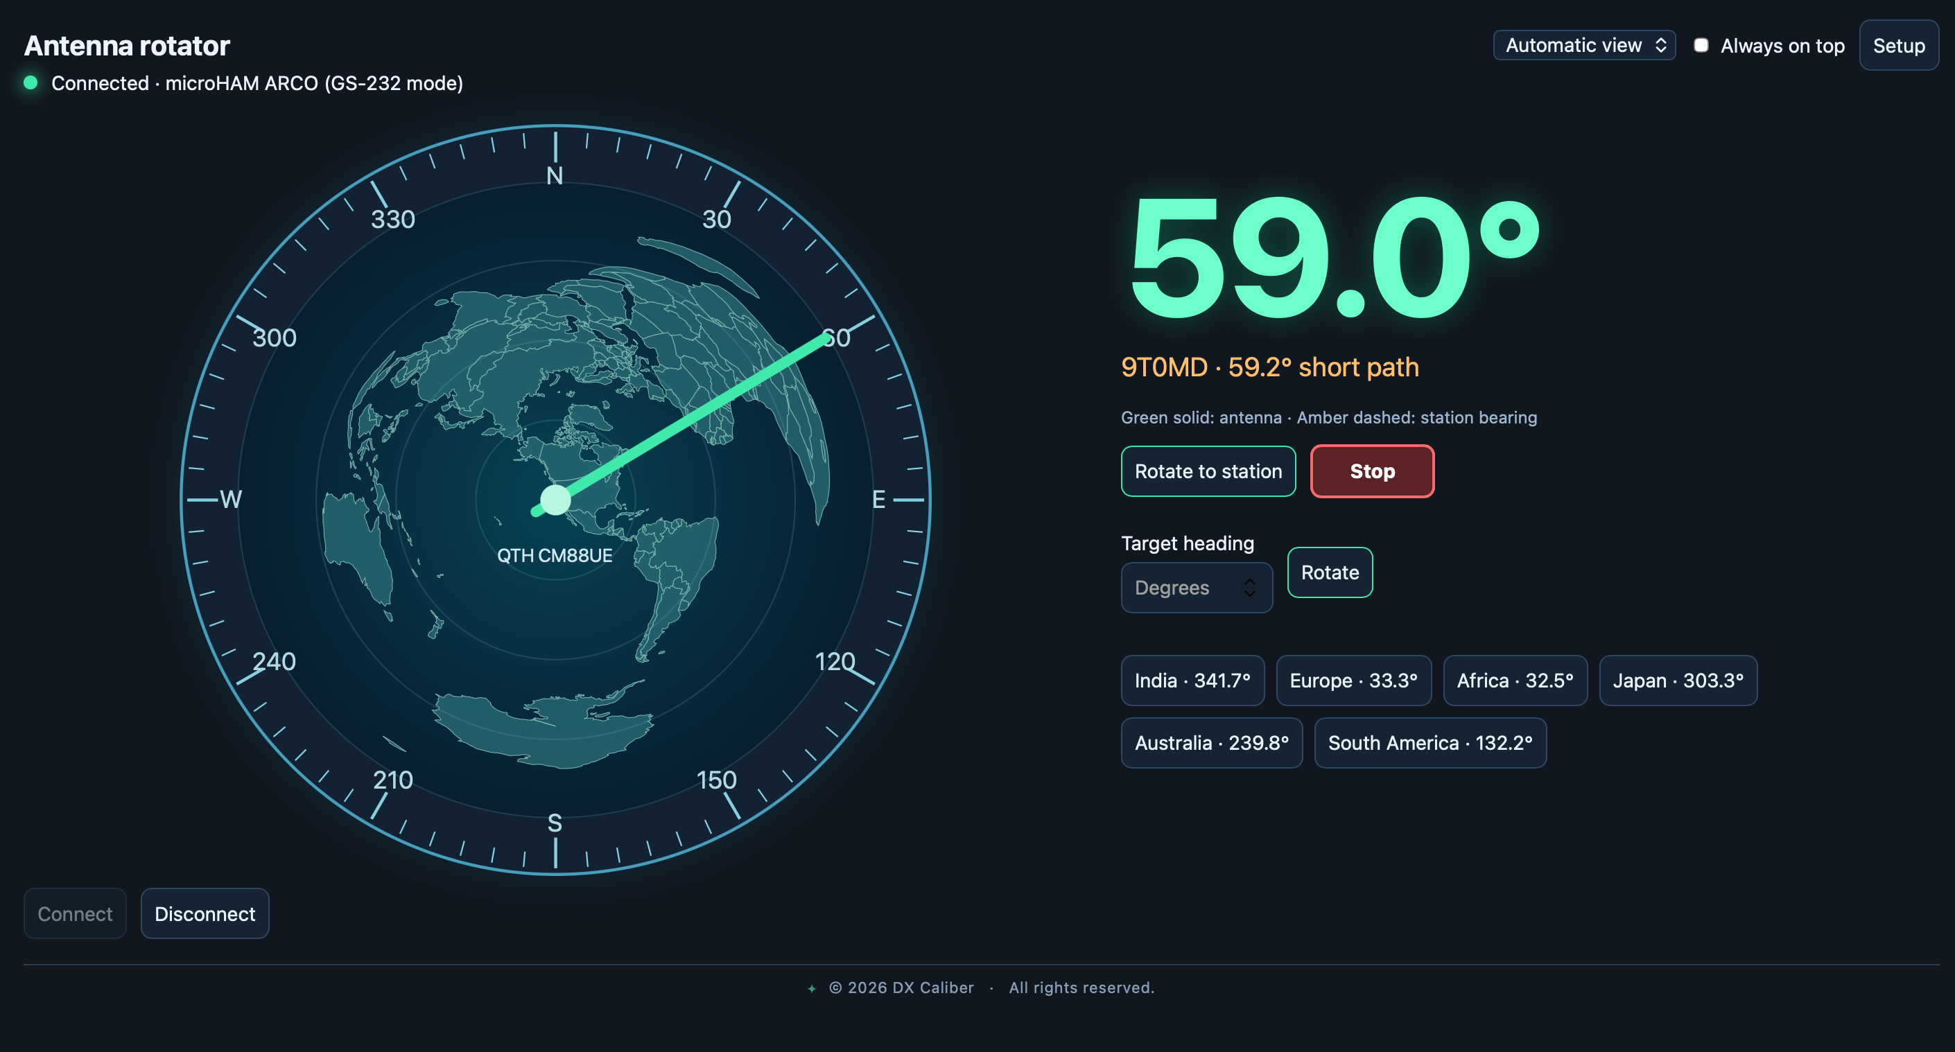Click the 210 label on compass ring
Image resolution: width=1955 pixels, height=1052 pixels.
coord(392,780)
